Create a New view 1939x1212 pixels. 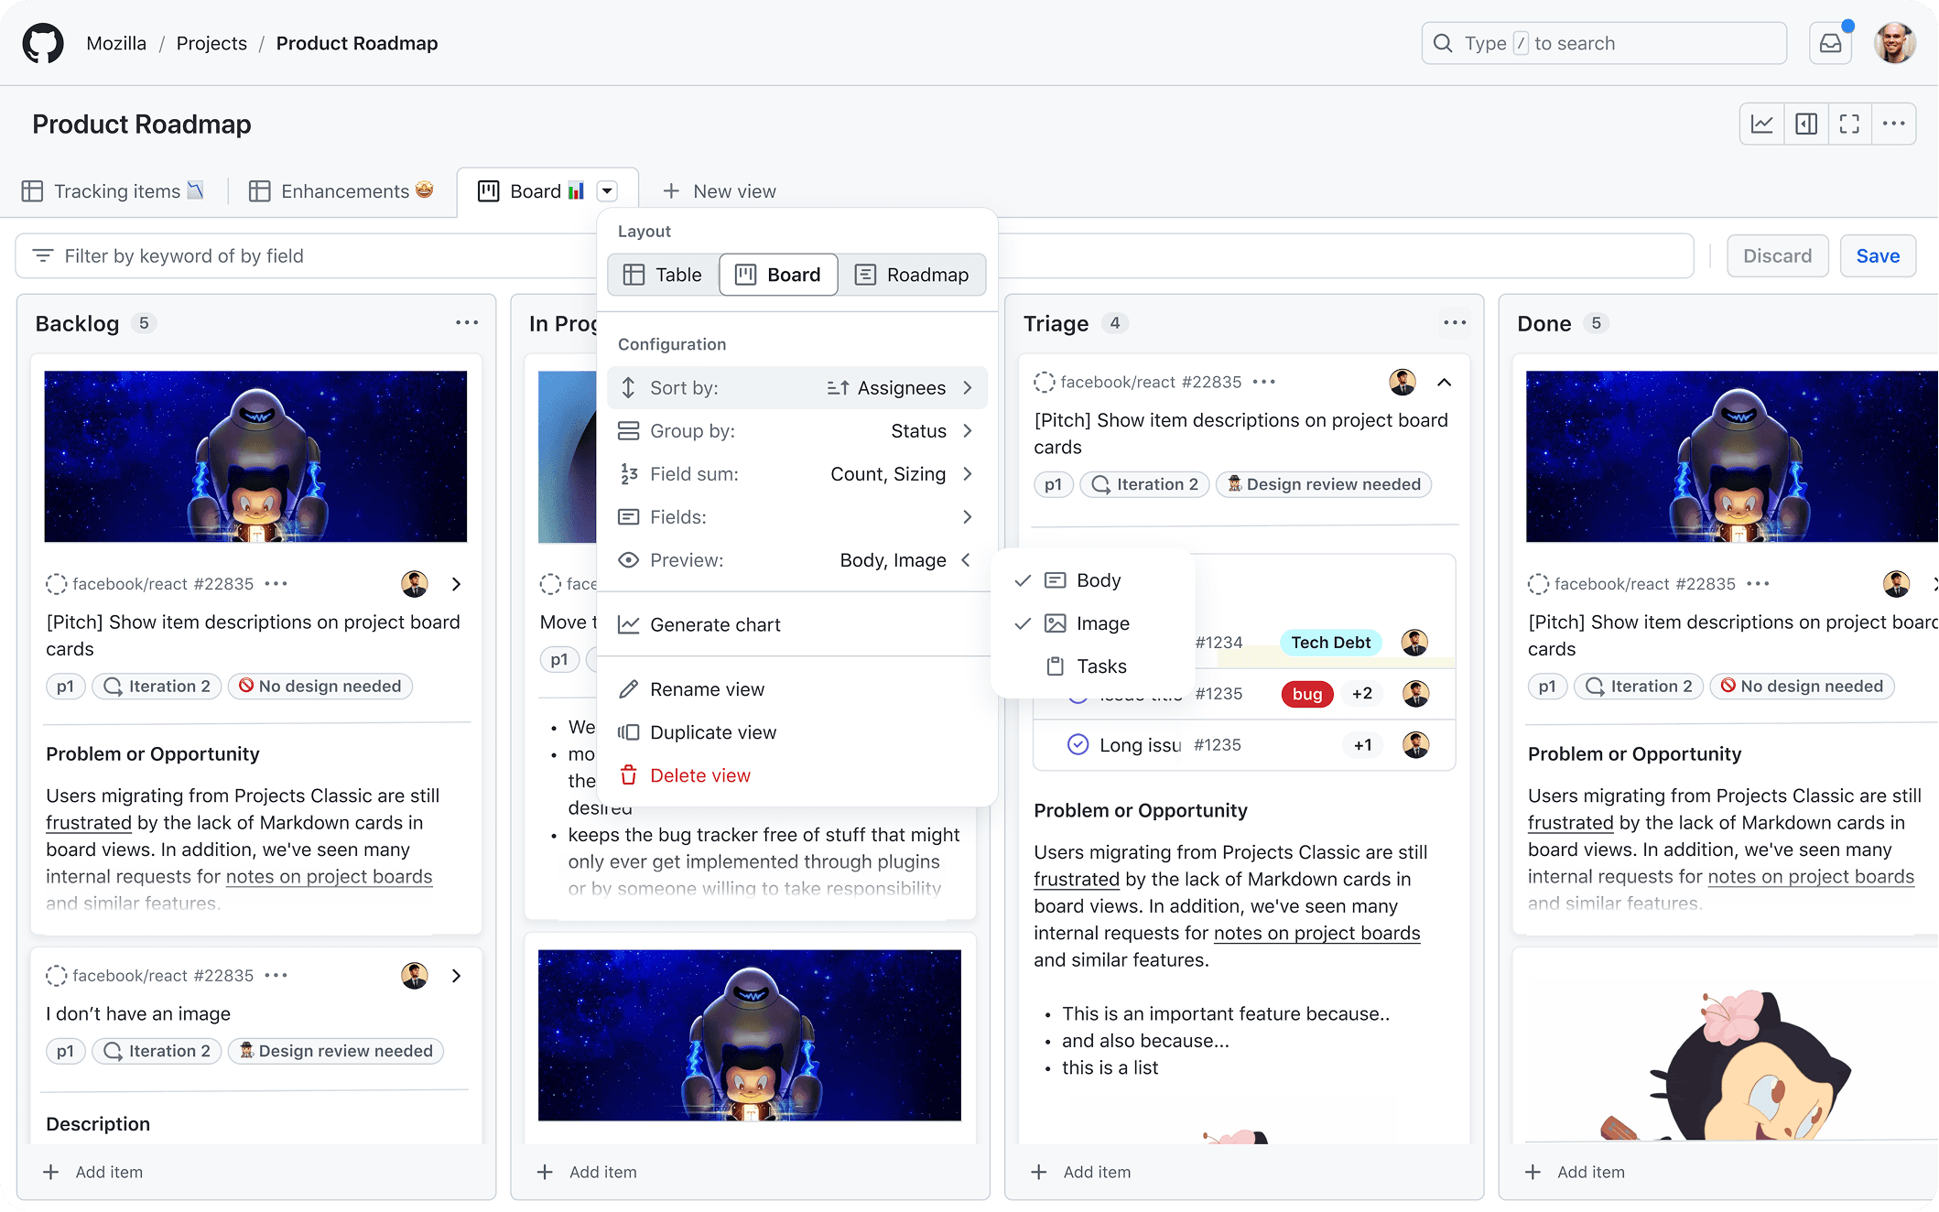tap(720, 191)
